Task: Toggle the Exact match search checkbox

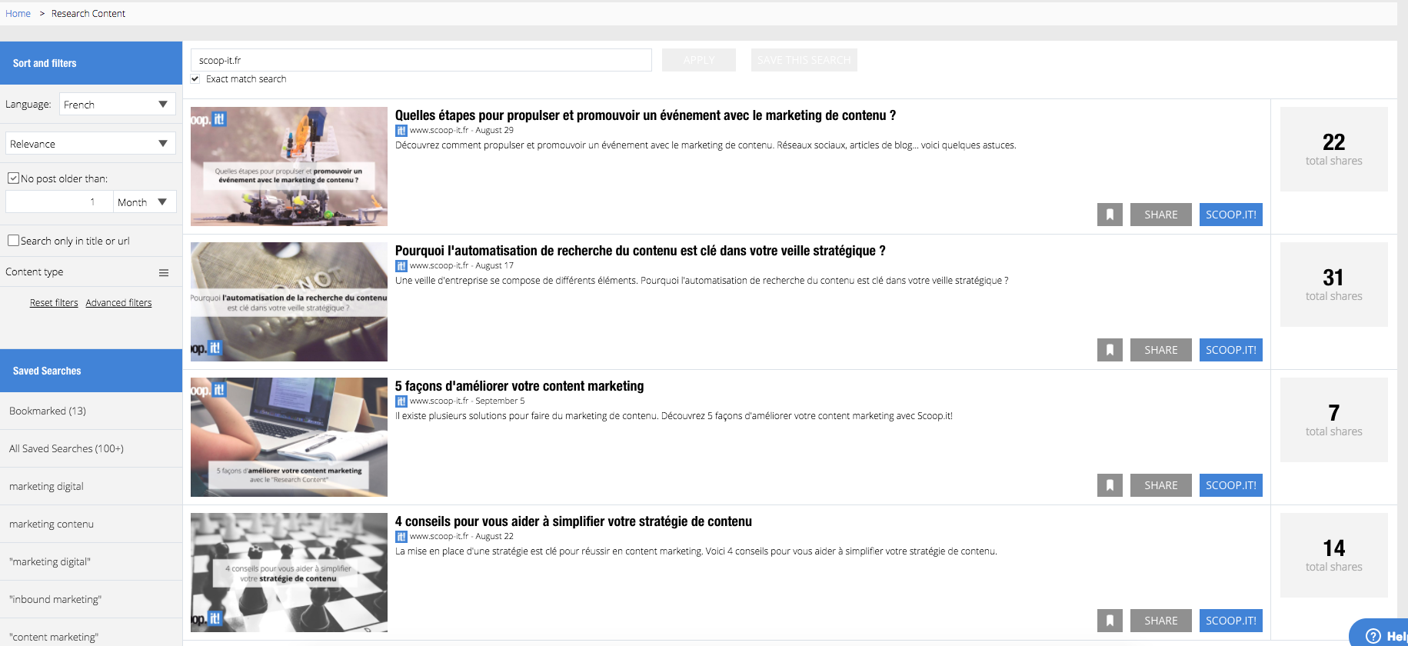Action: click(195, 79)
